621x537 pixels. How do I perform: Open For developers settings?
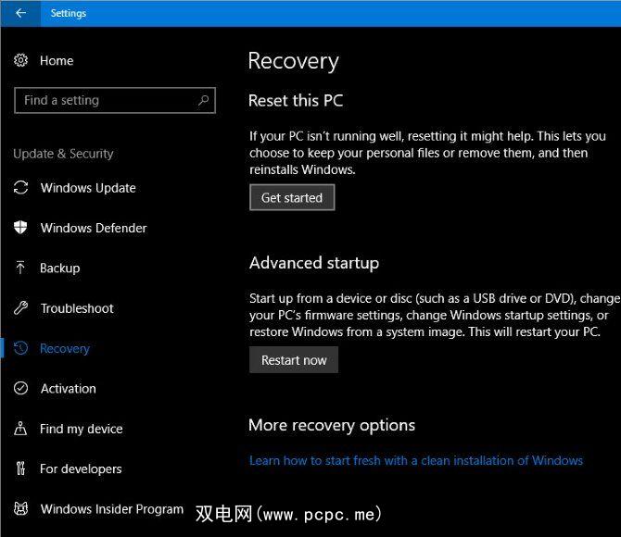[x=81, y=469]
